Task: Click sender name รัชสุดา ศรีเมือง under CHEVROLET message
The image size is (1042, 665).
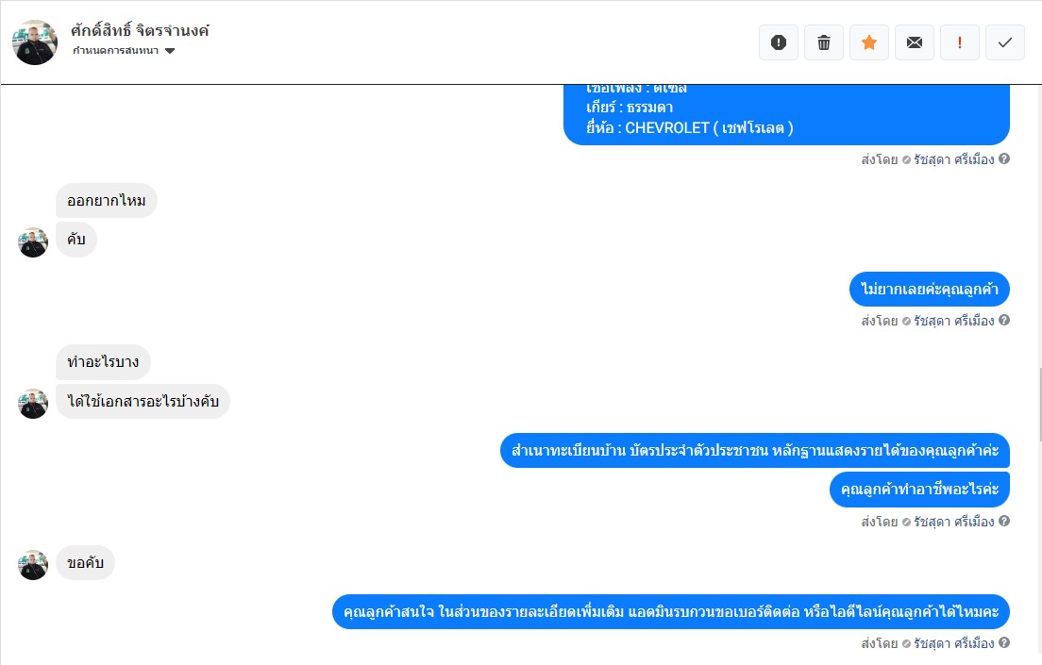Action: coord(953,159)
